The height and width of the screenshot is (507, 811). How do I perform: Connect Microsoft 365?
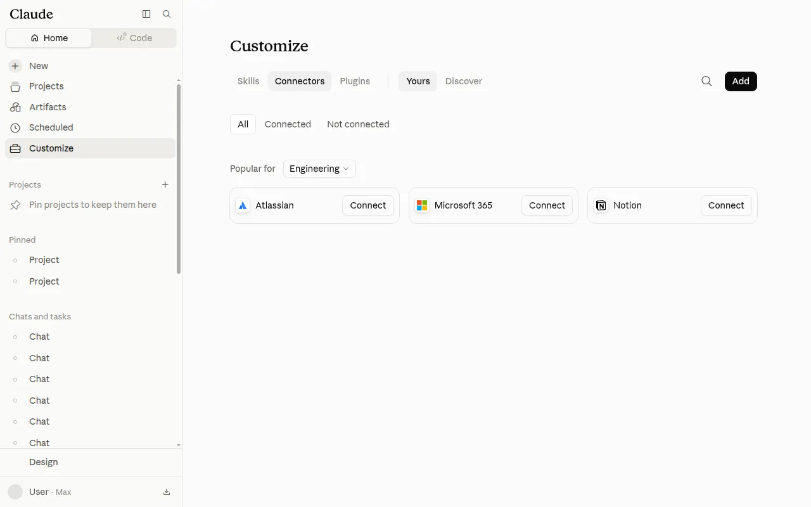(547, 205)
